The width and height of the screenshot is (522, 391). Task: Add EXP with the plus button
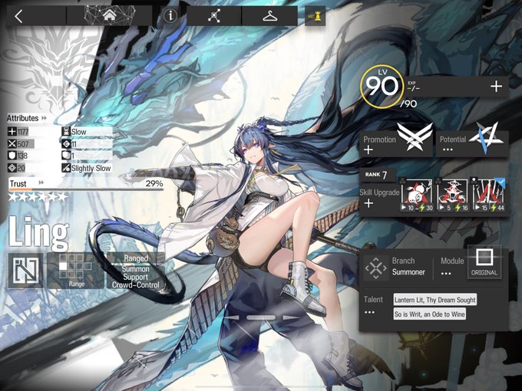tap(496, 87)
